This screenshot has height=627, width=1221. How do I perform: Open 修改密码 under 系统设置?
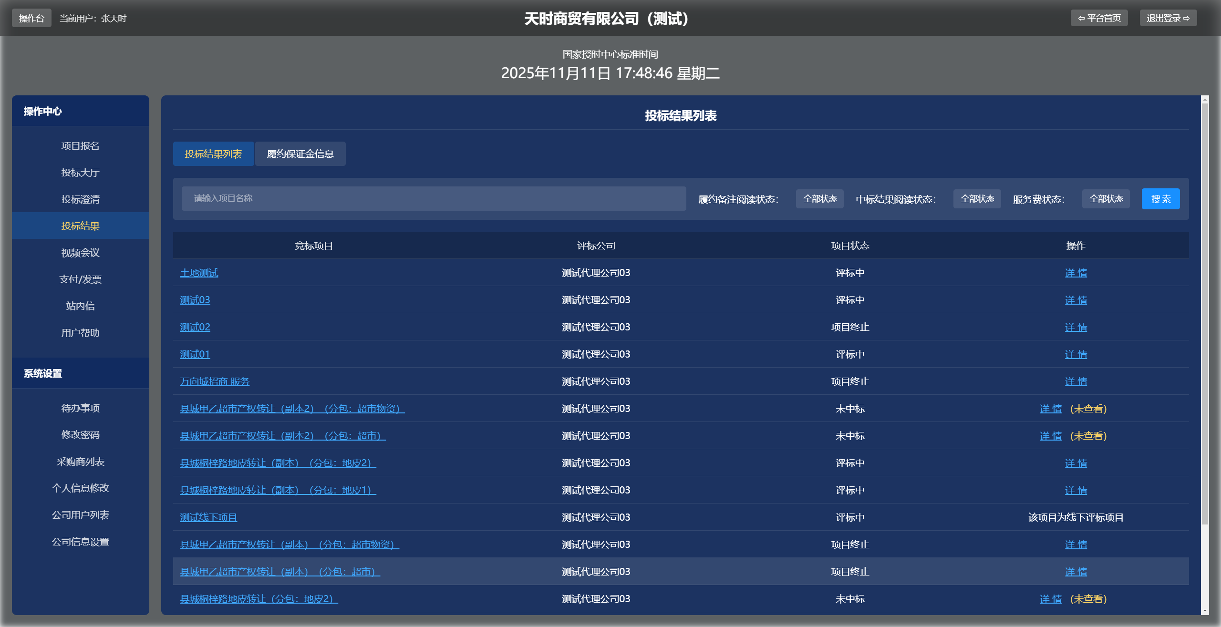[80, 435]
